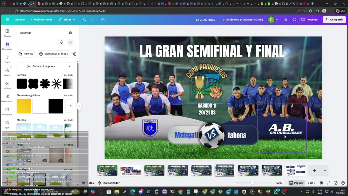Open the Archivo menu

tap(20, 20)
